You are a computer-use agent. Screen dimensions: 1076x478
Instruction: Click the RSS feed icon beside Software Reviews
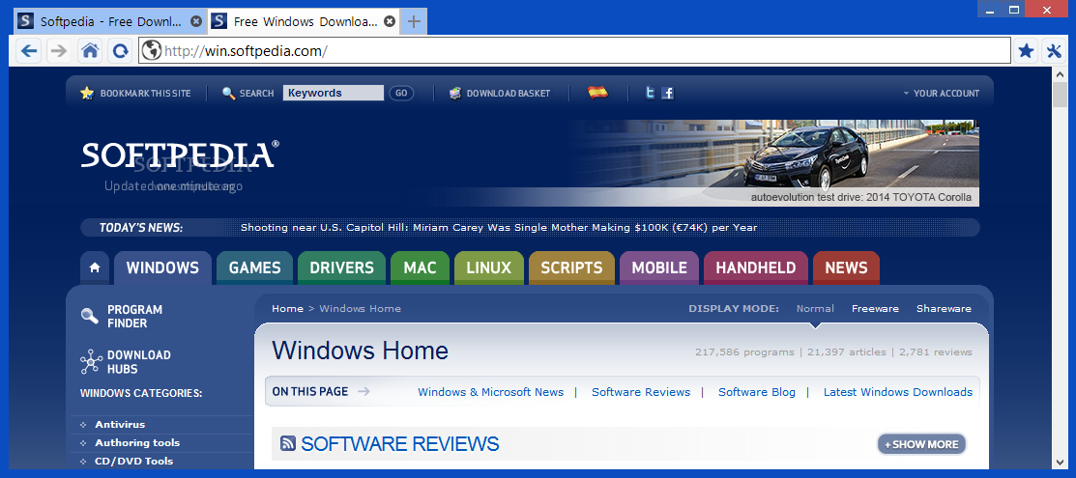point(288,443)
